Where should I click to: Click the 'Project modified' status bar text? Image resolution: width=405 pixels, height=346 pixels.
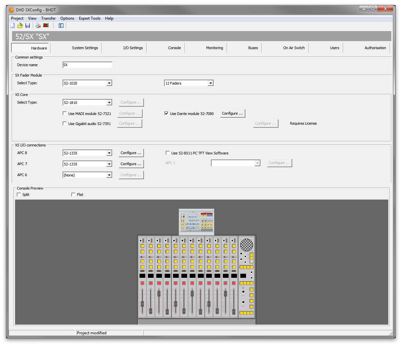[92, 333]
